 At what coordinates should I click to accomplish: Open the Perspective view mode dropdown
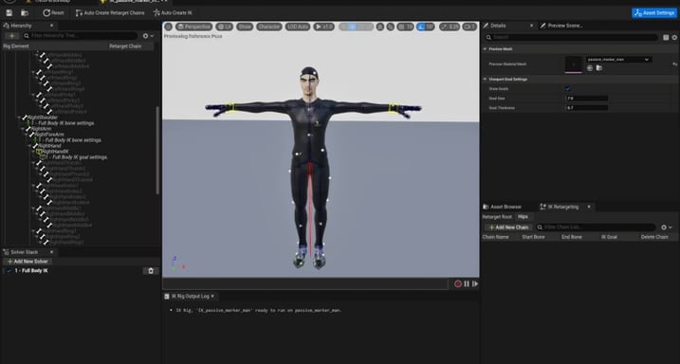pyautogui.click(x=193, y=27)
